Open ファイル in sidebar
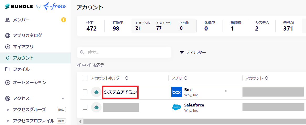Screen dimensions: 306x125 click(21, 69)
